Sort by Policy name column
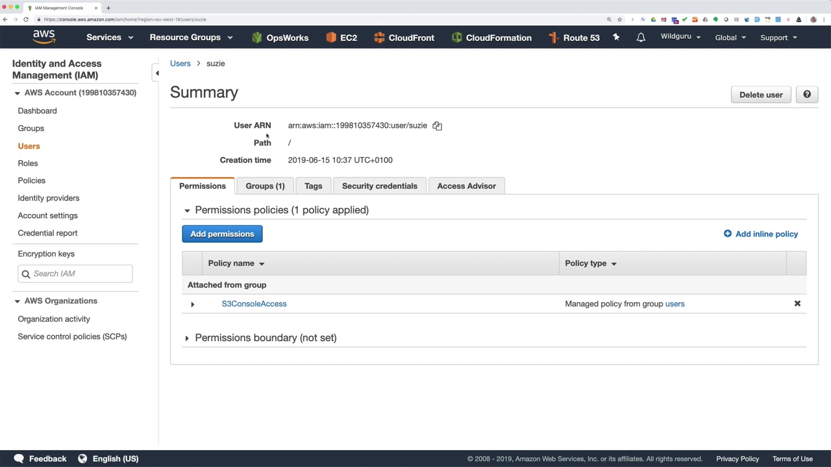Viewport: 831px width, 467px height. tap(236, 263)
